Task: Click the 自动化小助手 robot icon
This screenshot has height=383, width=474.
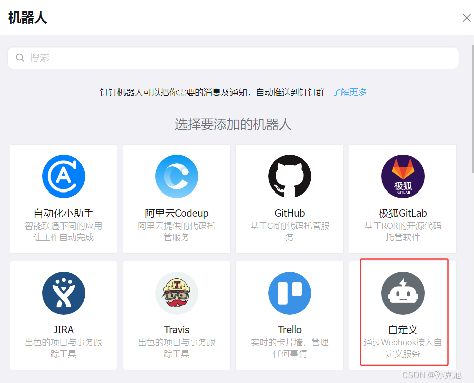Action: [63, 176]
